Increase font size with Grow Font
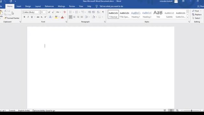The height and width of the screenshot is (115, 204). tap(49, 12)
